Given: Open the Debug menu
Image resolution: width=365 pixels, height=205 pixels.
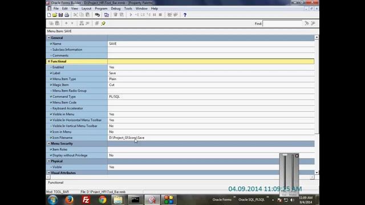Looking at the screenshot, I should click(115, 9).
